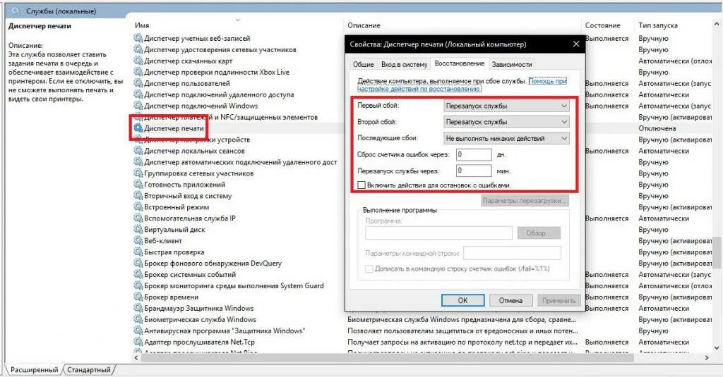Click gear icon of Диспетчер скачанных карт
Image resolution: width=723 pixels, height=377 pixels.
pyautogui.click(x=138, y=61)
